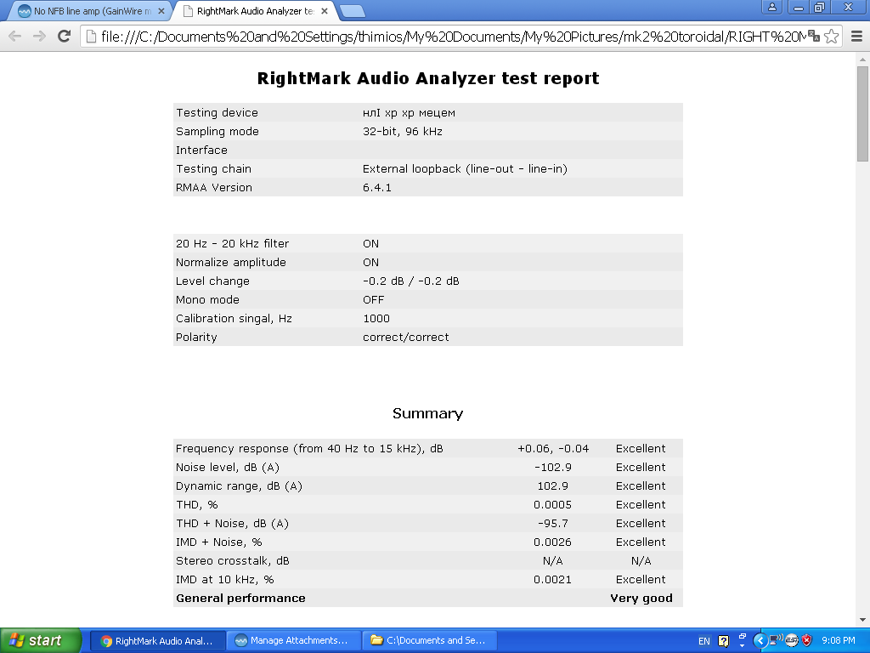Click the ON value for 20 Hz - 20 kHz filter

tap(370, 244)
